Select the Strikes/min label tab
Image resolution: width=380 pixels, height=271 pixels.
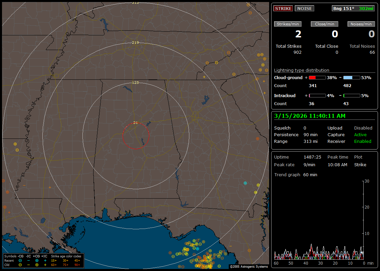point(288,24)
